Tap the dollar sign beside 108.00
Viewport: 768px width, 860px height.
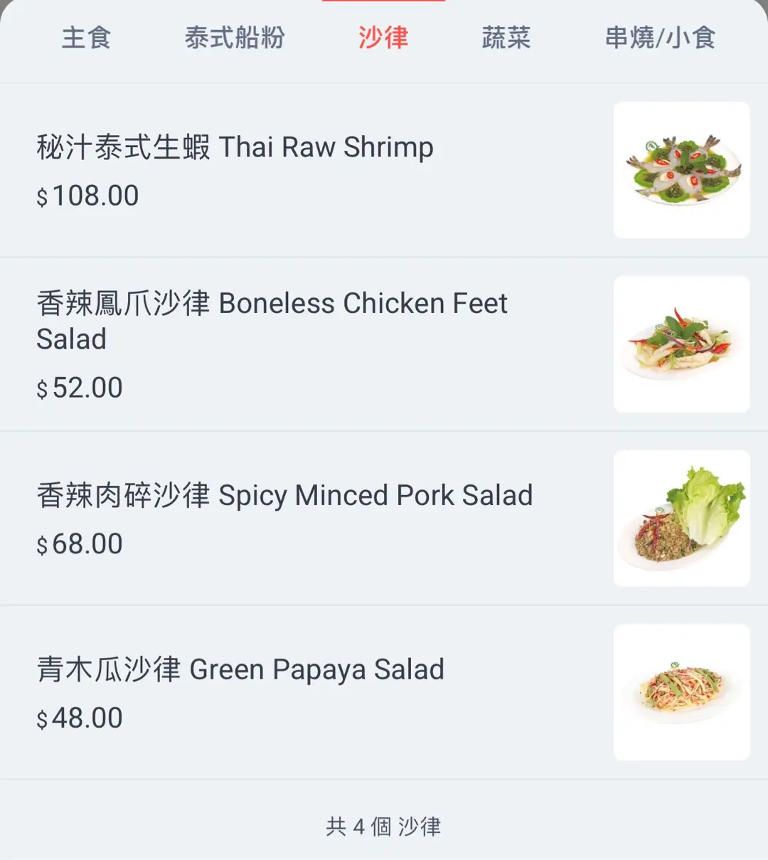click(42, 197)
